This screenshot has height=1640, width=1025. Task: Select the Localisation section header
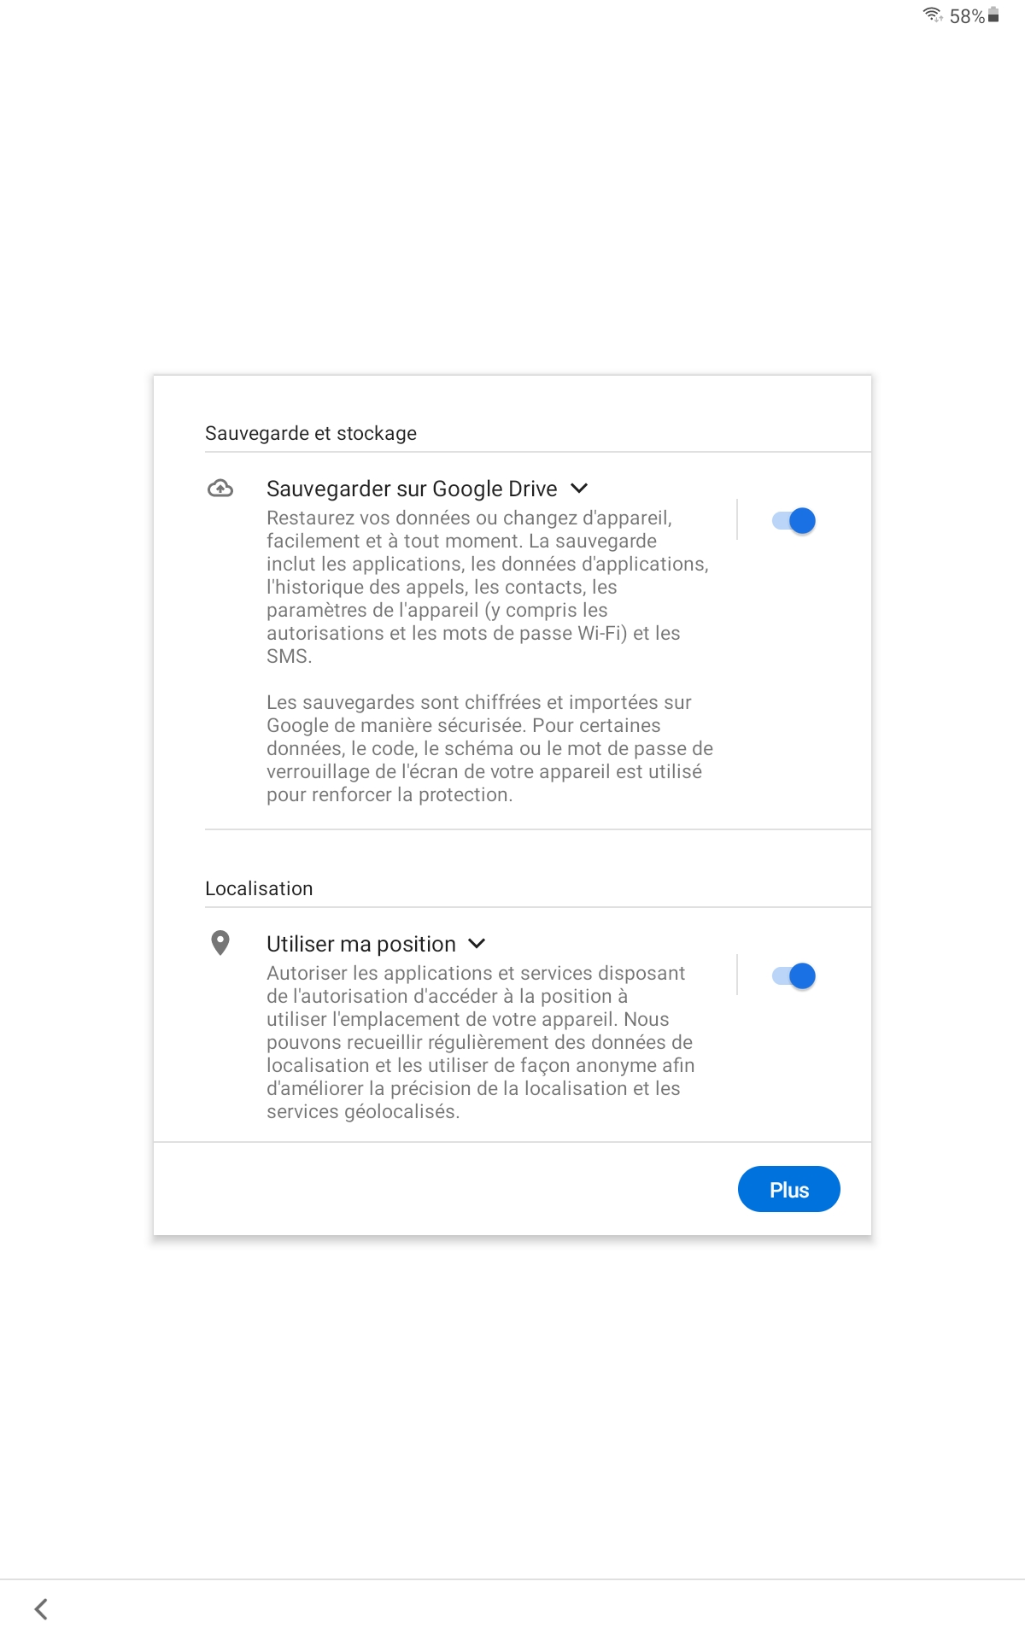pos(259,888)
